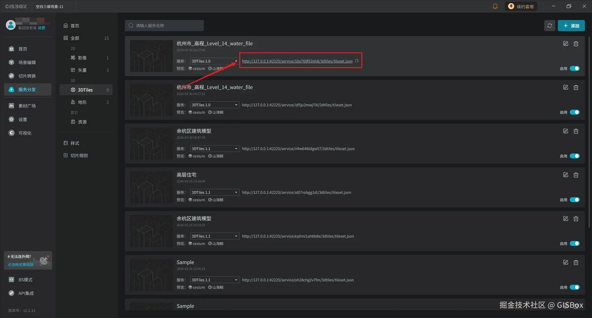Switch to the 地形 category

(x=82, y=102)
